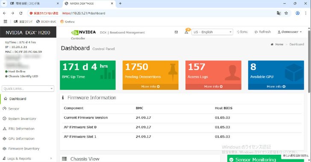Open a new browser tab

tap(120, 3)
